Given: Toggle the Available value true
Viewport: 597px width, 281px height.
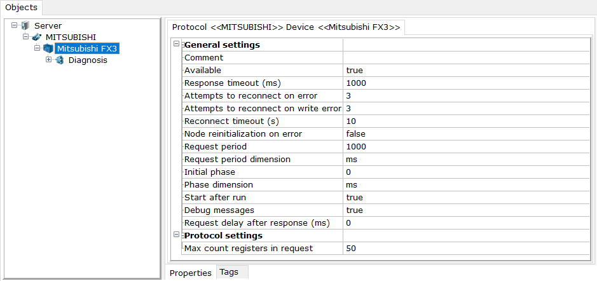Looking at the screenshot, I should coord(467,71).
